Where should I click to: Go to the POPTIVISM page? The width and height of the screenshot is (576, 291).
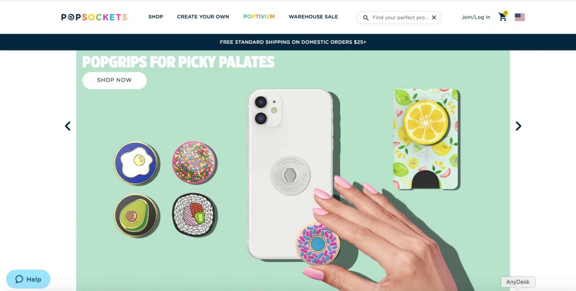(259, 16)
